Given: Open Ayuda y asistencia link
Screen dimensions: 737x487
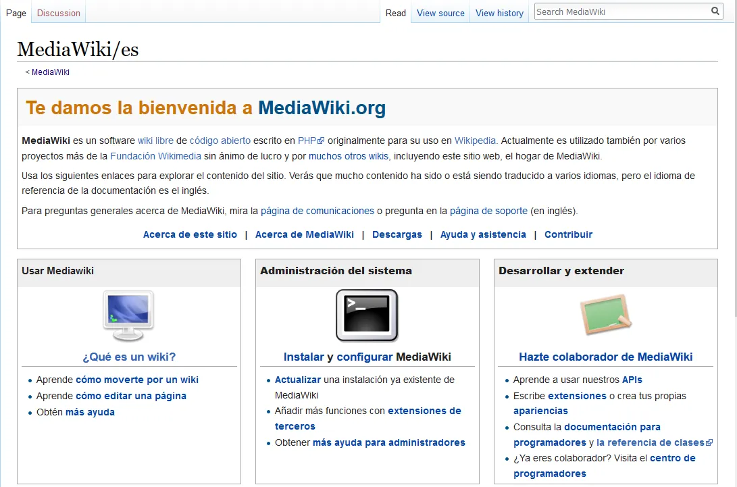Looking at the screenshot, I should [483, 234].
